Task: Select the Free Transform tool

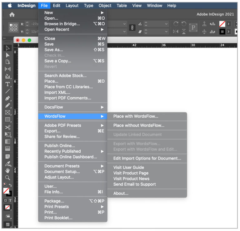Action: pos(7,134)
